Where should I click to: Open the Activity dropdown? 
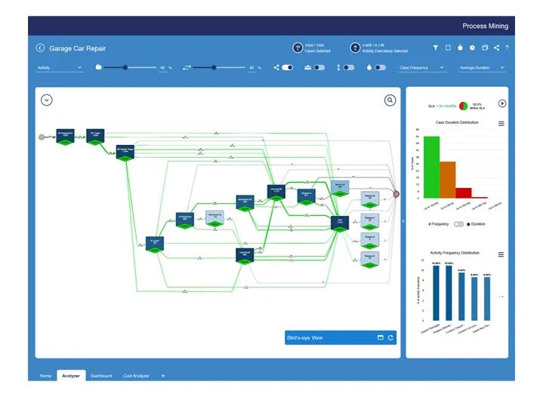point(60,68)
